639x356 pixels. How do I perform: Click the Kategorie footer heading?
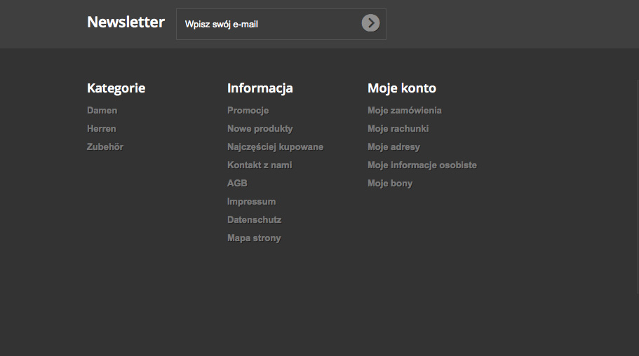tap(116, 88)
